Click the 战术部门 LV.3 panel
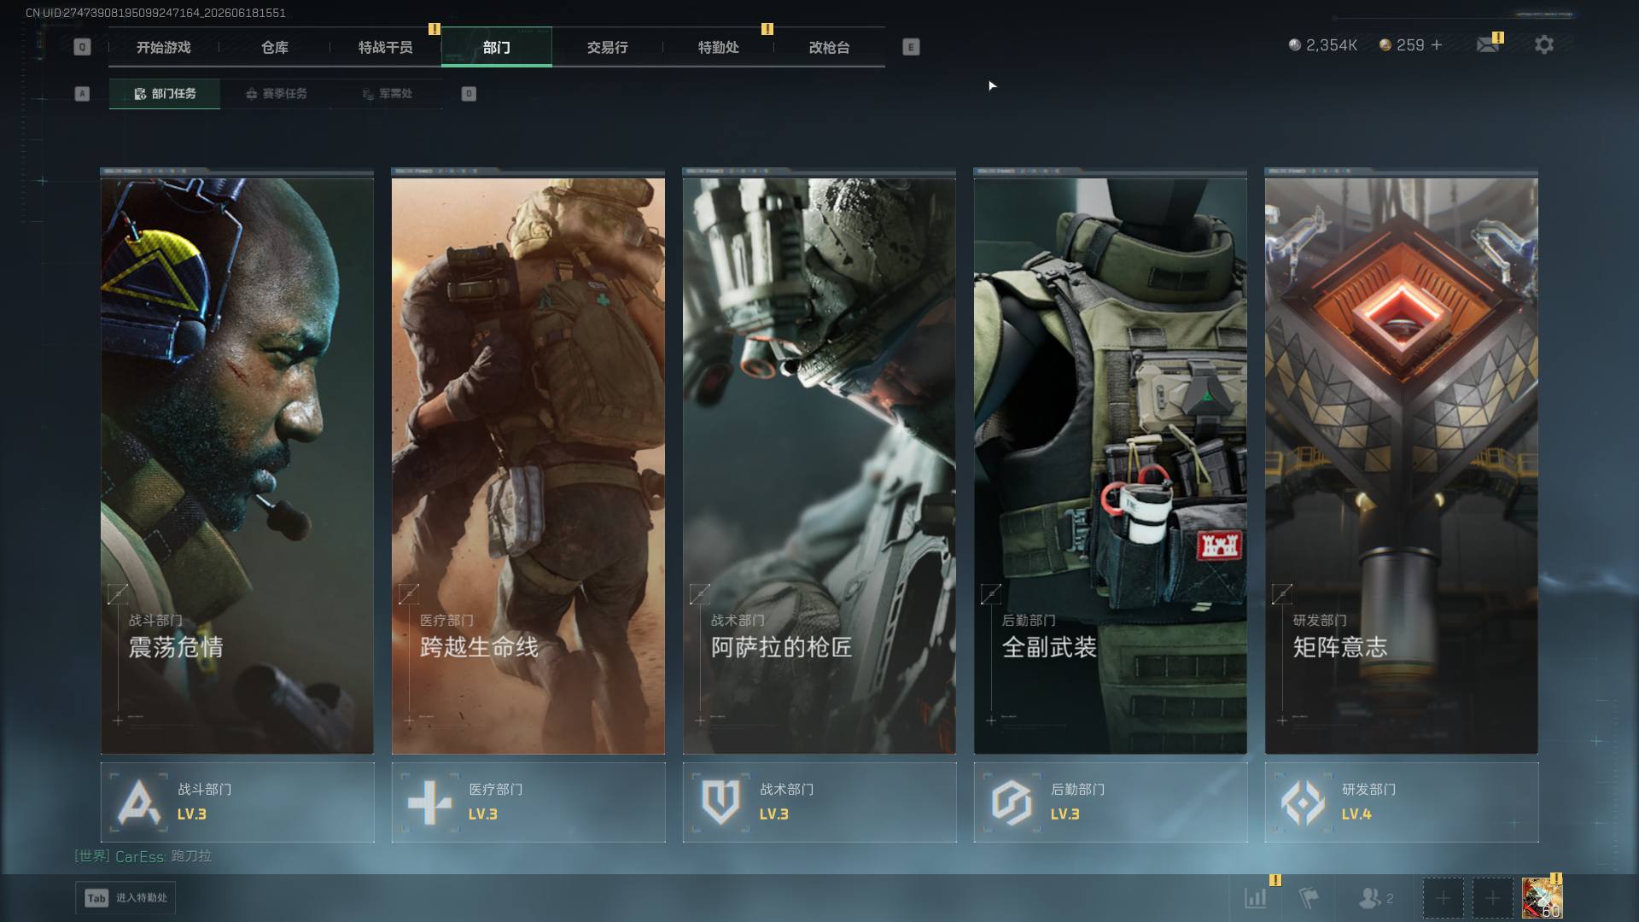1639x922 pixels. (x=819, y=802)
